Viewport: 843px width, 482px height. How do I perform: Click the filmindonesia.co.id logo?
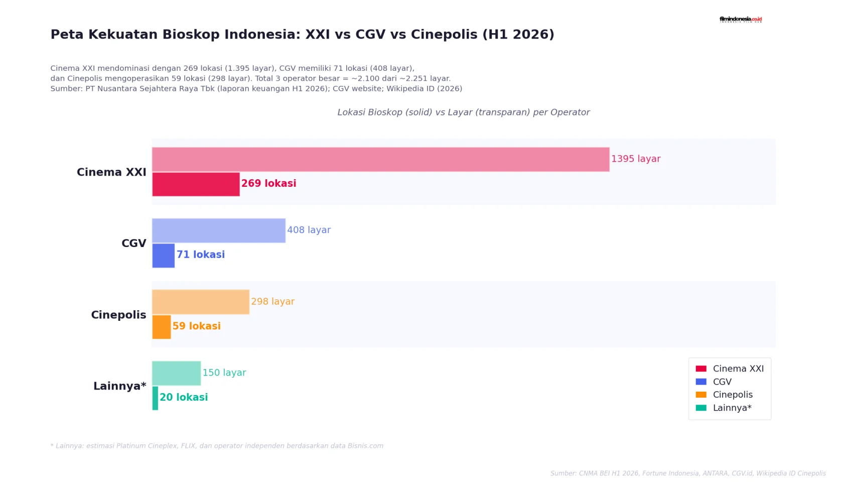[741, 20]
